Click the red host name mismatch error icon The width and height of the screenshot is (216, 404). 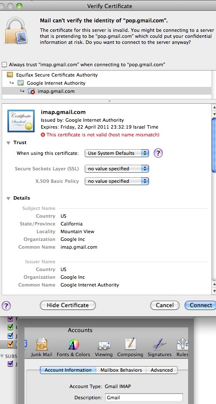pyautogui.click(x=43, y=135)
